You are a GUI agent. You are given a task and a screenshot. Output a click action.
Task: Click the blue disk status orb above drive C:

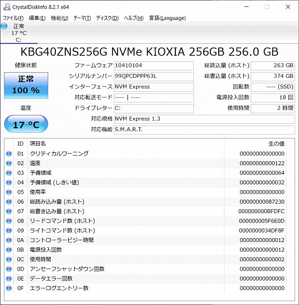click(4, 26)
